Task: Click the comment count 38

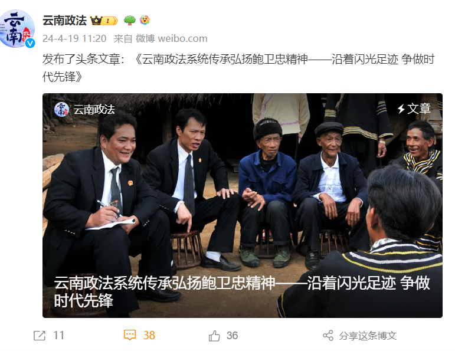Action: (x=149, y=335)
